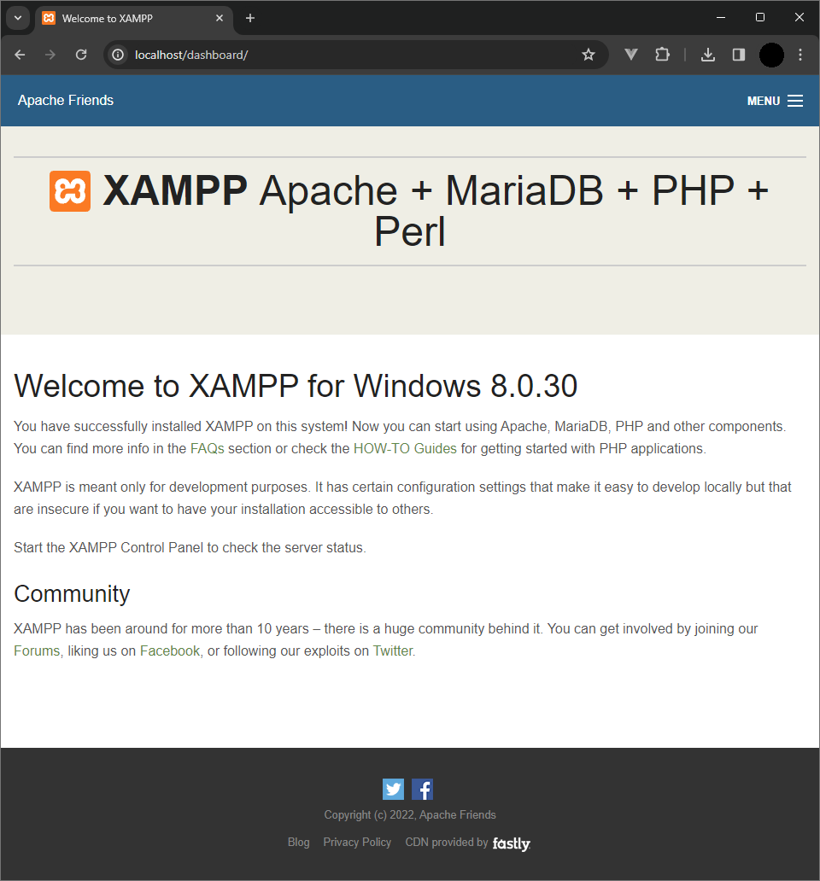
Task: Close the Welcome to XAMPP tab
Action: [220, 18]
